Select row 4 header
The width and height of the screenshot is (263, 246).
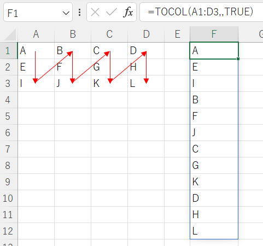[x=9, y=99]
